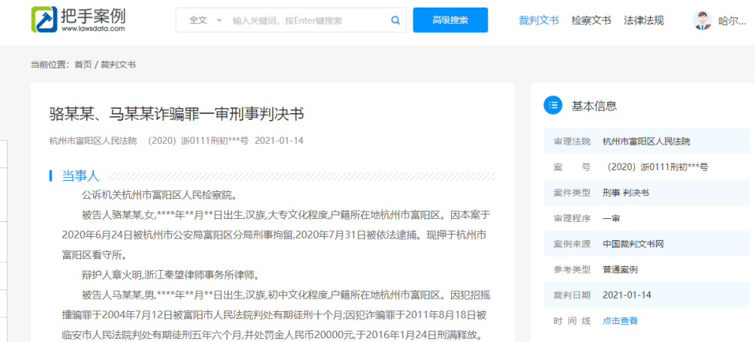Click 首页 in the breadcrumb
The image size is (755, 342).
[83, 64]
